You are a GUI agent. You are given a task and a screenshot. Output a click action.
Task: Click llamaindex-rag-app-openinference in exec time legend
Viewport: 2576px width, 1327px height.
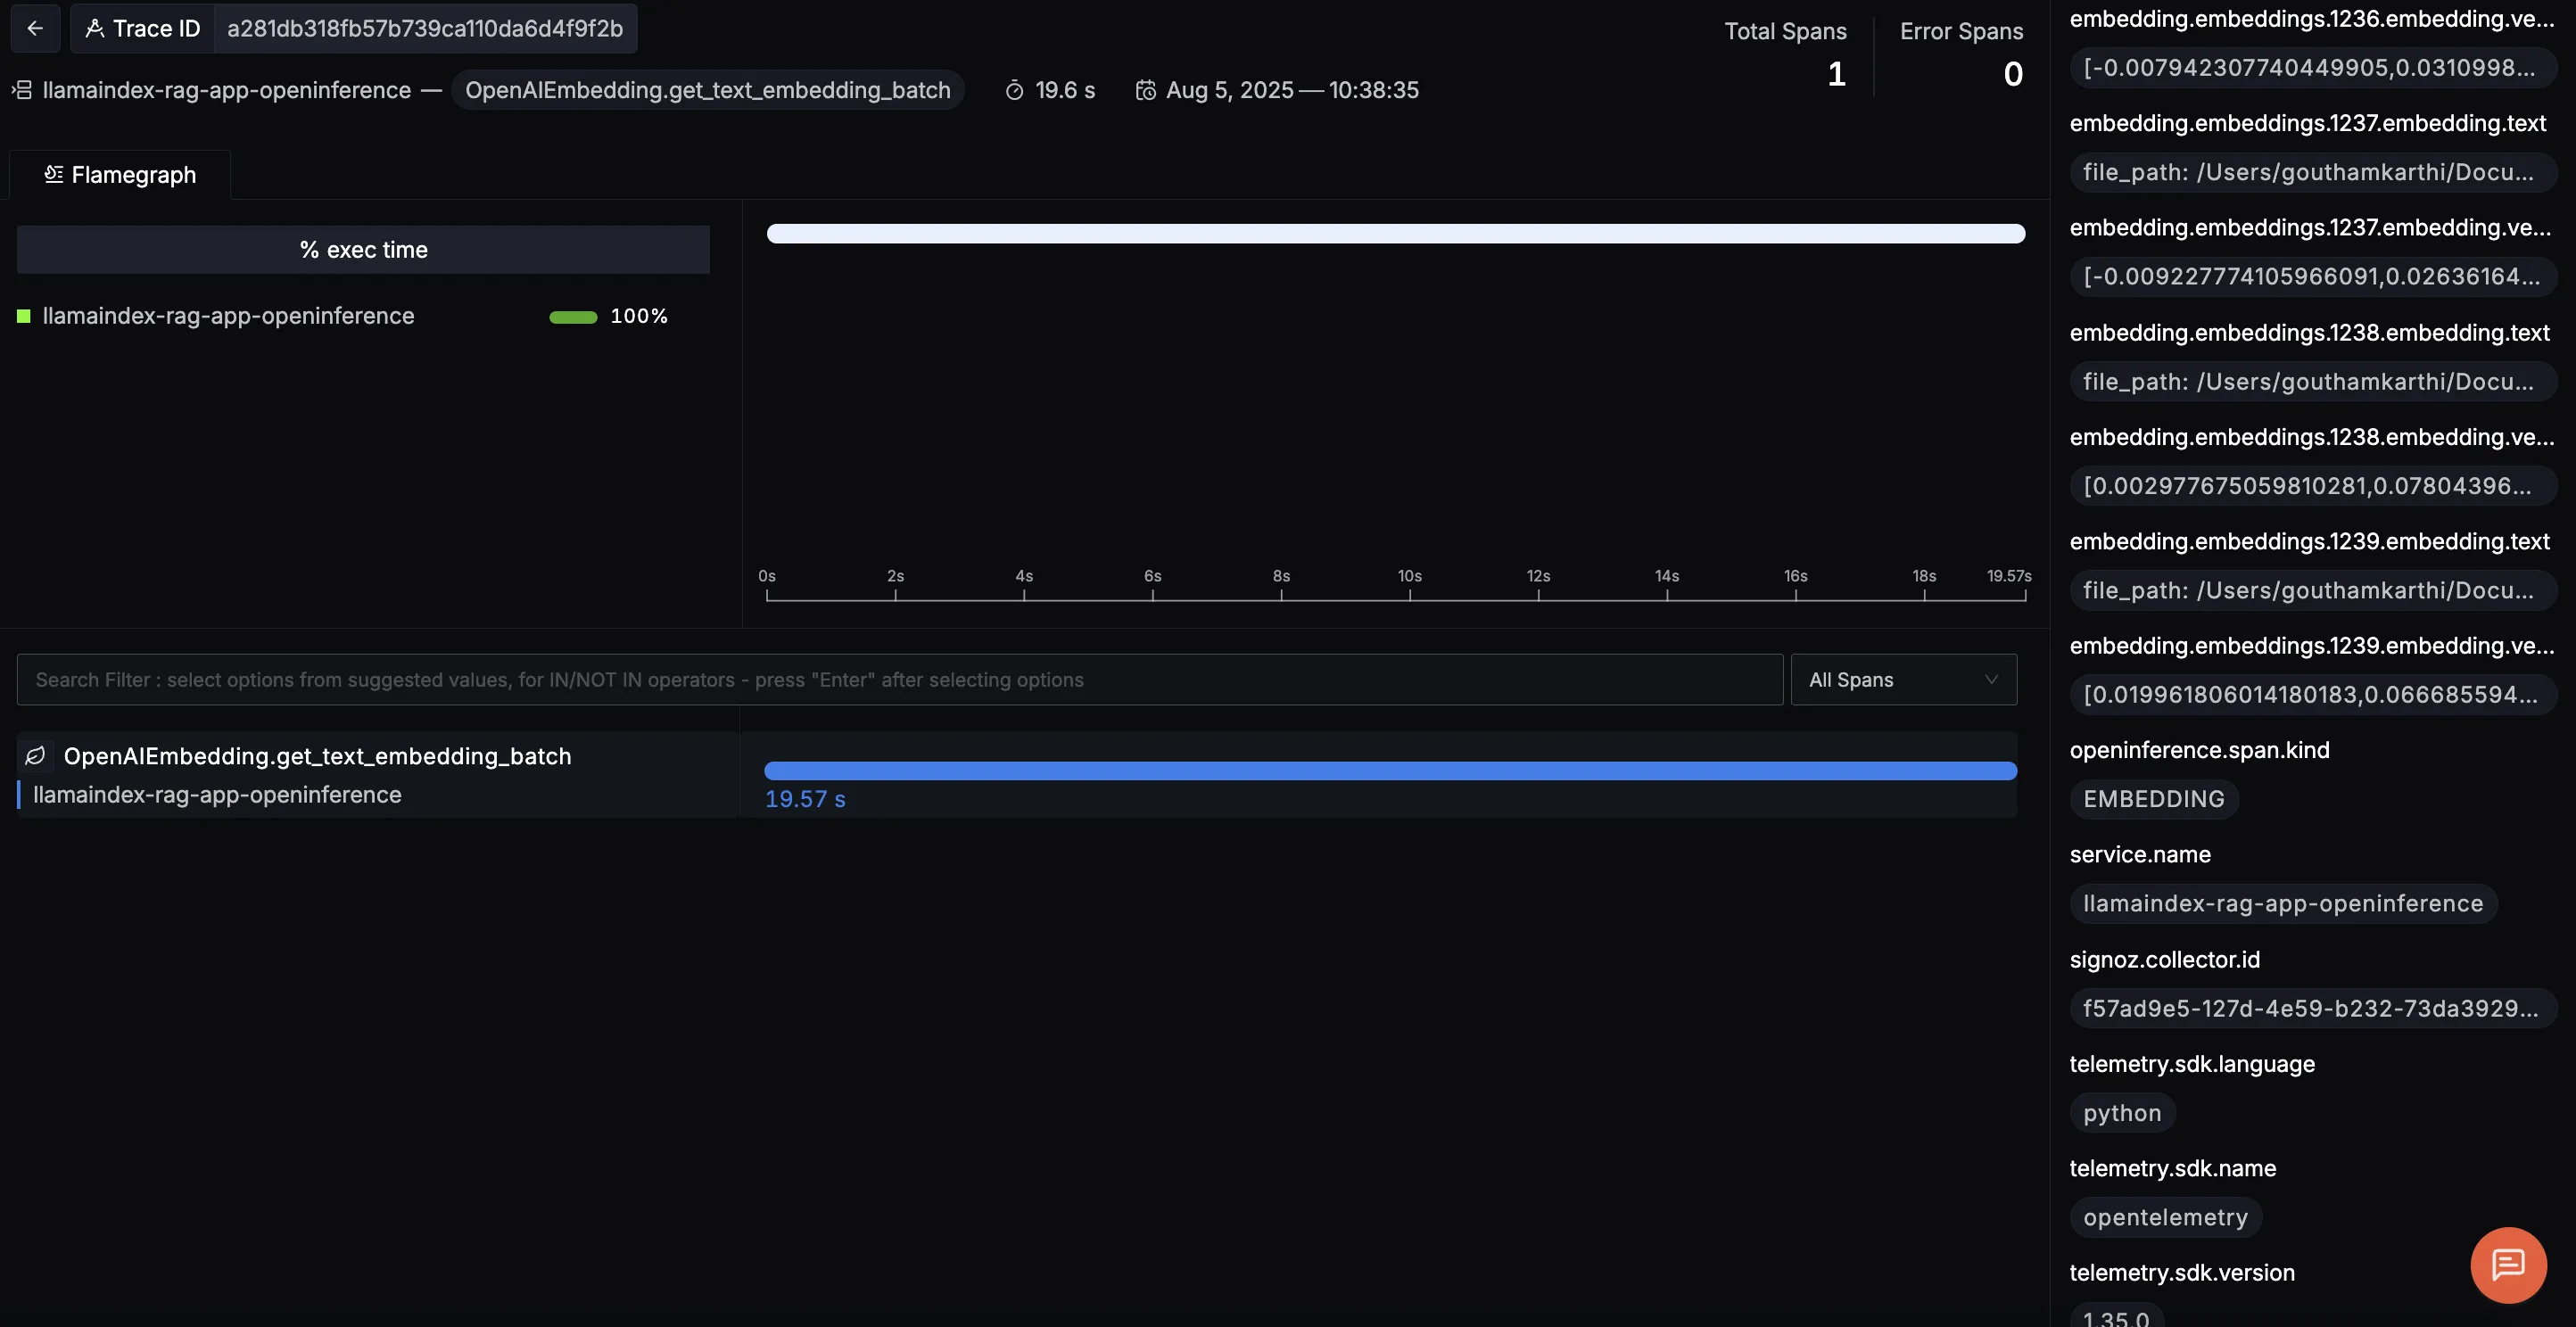click(228, 316)
